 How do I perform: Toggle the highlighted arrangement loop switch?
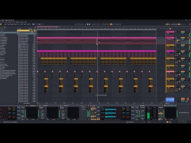click(x=111, y=24)
